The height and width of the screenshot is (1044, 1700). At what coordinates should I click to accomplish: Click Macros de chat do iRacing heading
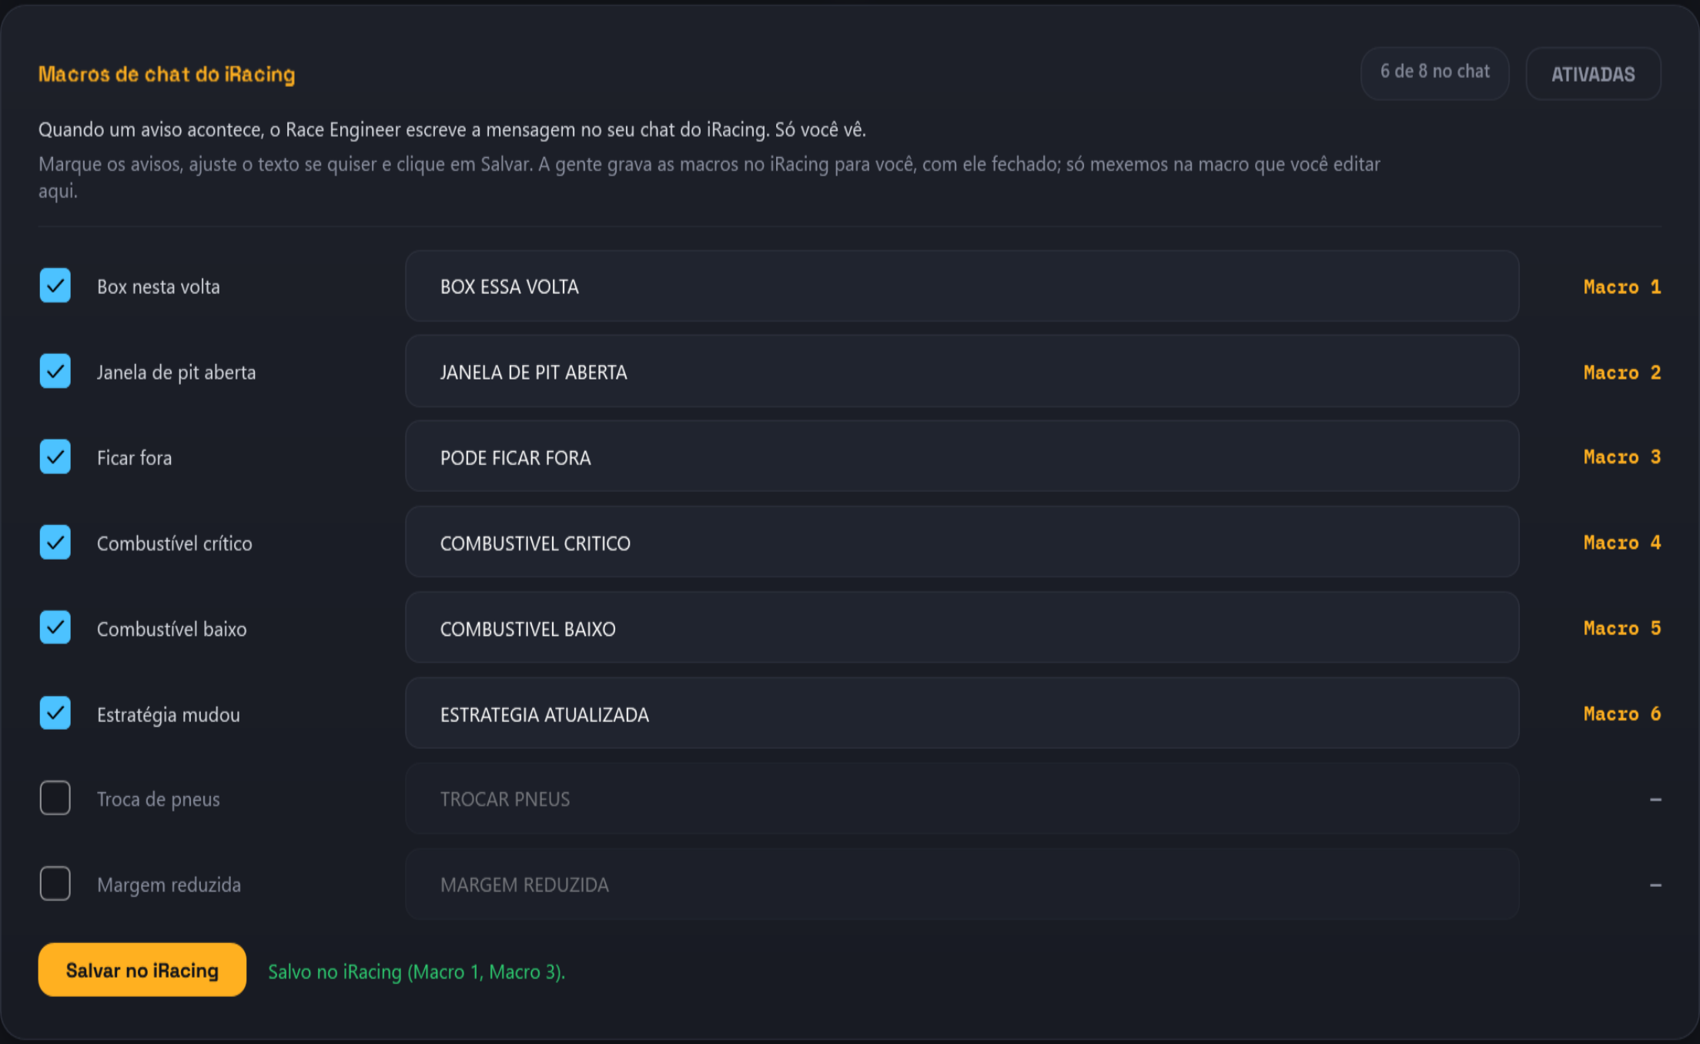tap(167, 74)
